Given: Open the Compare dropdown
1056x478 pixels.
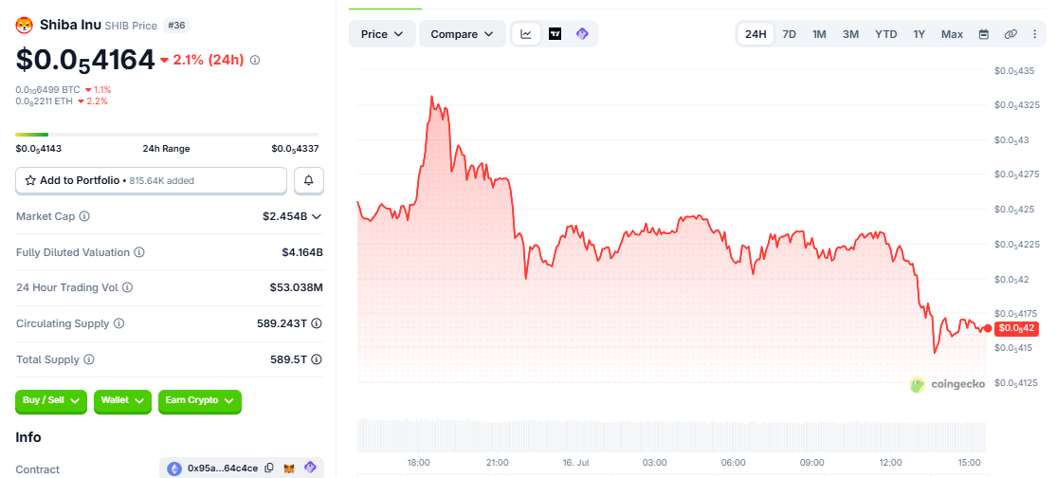Looking at the screenshot, I should (463, 34).
